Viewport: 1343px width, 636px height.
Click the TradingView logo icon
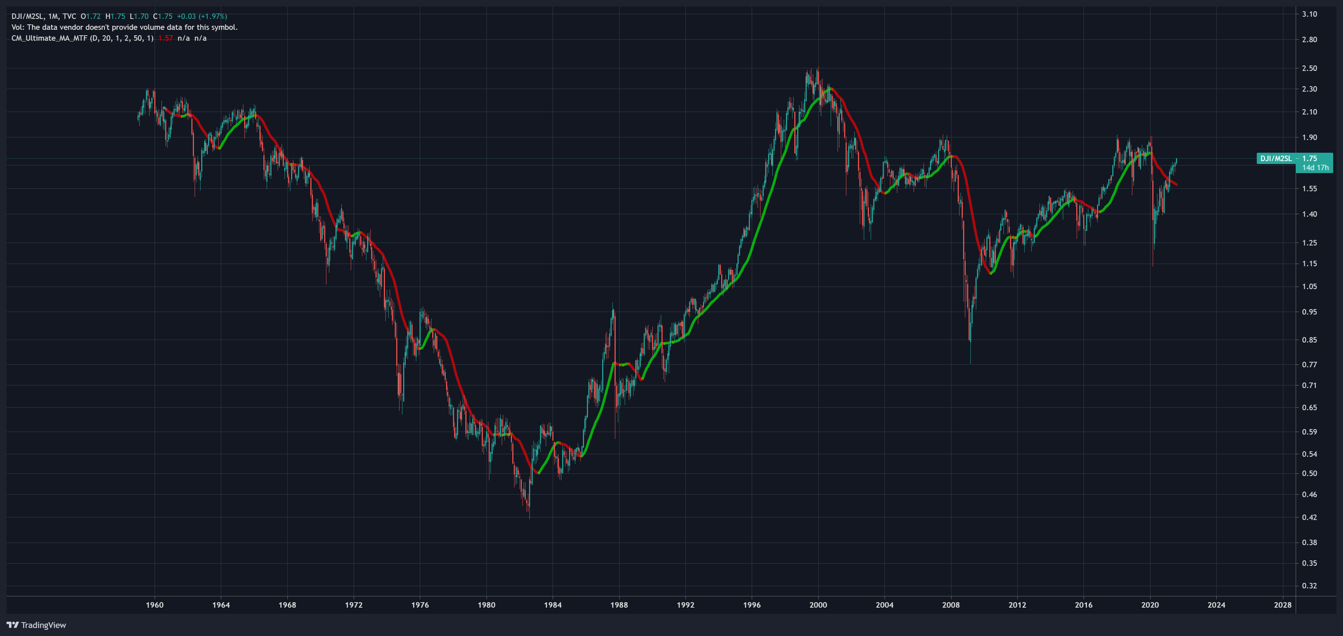click(x=12, y=624)
